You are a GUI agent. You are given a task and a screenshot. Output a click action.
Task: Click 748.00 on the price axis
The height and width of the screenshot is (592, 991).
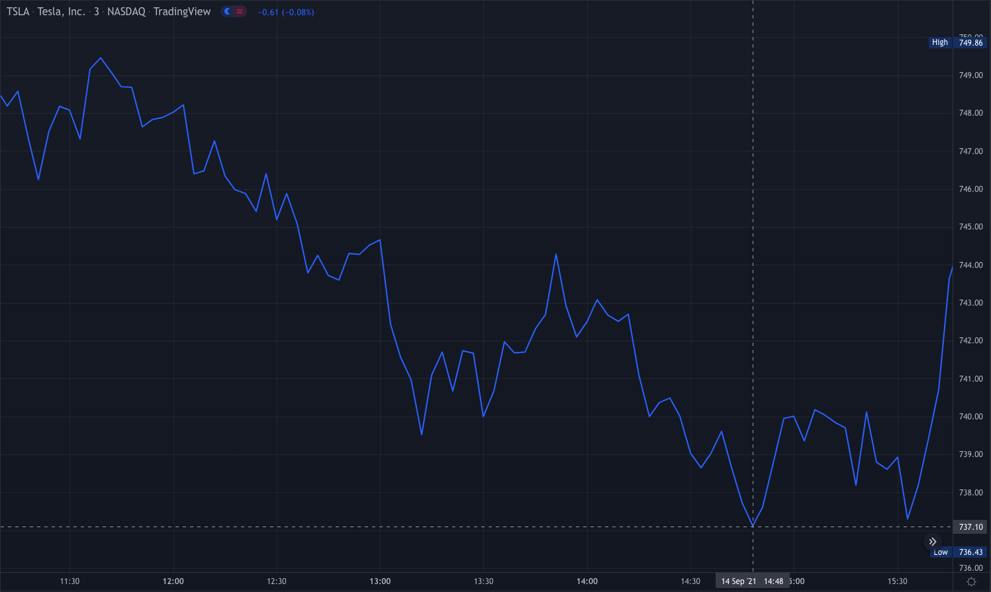971,113
